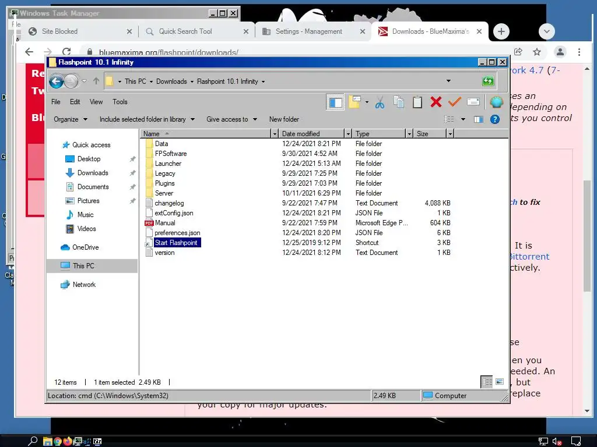Select OneDrive in the navigation pane
The height and width of the screenshot is (447, 597).
point(85,247)
